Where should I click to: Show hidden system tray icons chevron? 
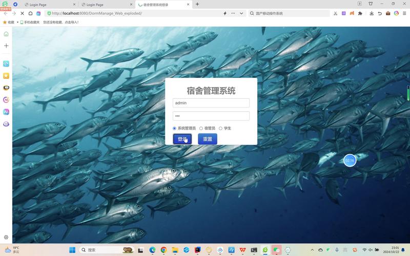[311, 250]
